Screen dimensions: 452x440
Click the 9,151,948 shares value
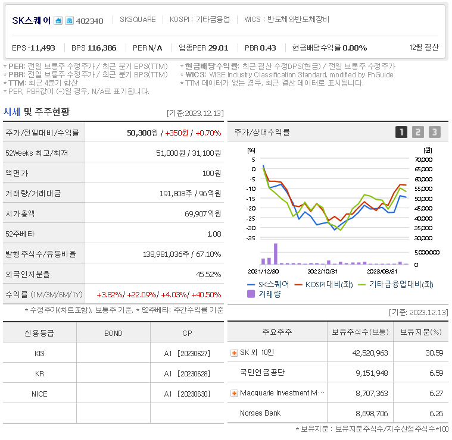pos(372,373)
